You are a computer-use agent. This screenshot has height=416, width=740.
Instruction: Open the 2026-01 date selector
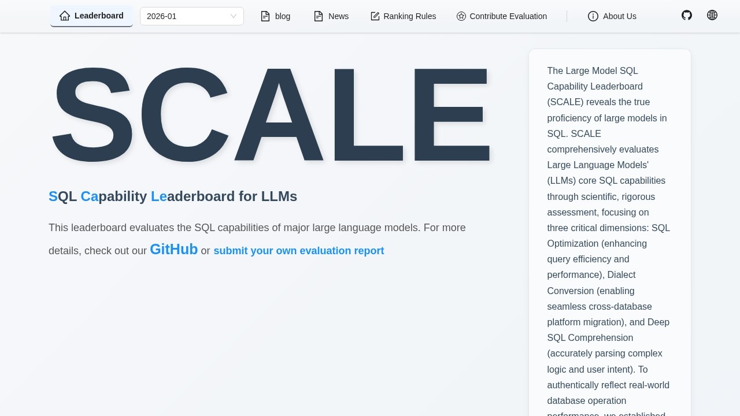(x=191, y=16)
